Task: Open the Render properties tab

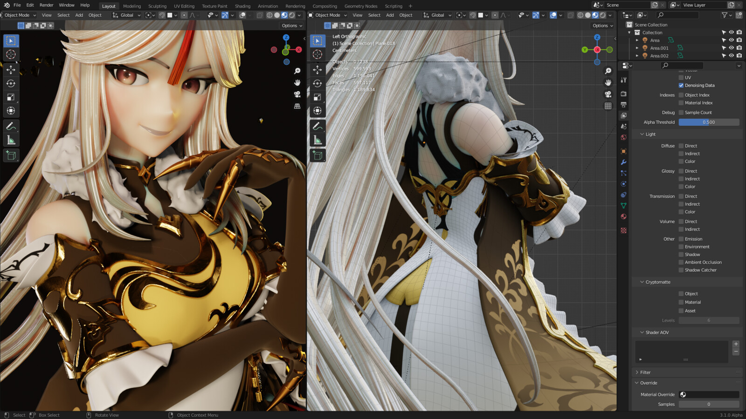Action: 623,94
